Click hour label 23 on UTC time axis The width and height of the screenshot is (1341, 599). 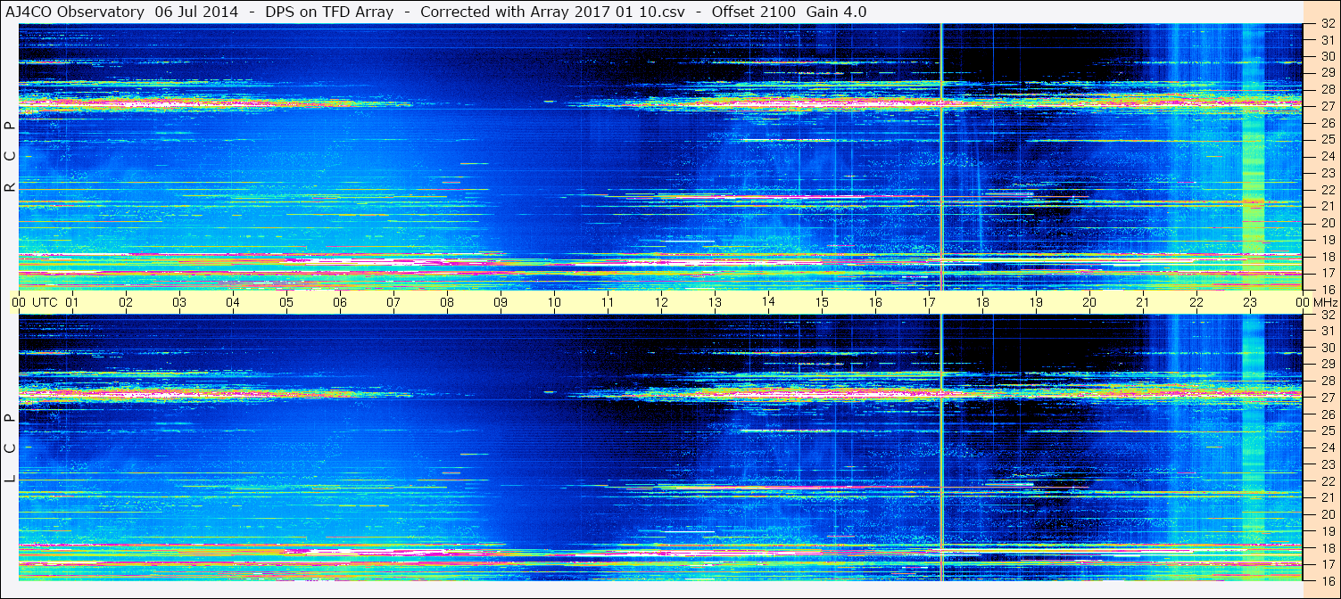pyautogui.click(x=1250, y=302)
